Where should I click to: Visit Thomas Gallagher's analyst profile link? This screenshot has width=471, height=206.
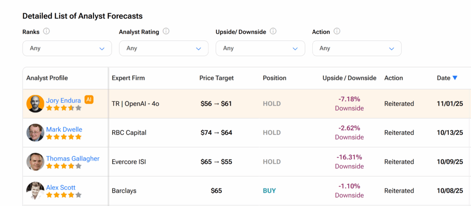[73, 158]
